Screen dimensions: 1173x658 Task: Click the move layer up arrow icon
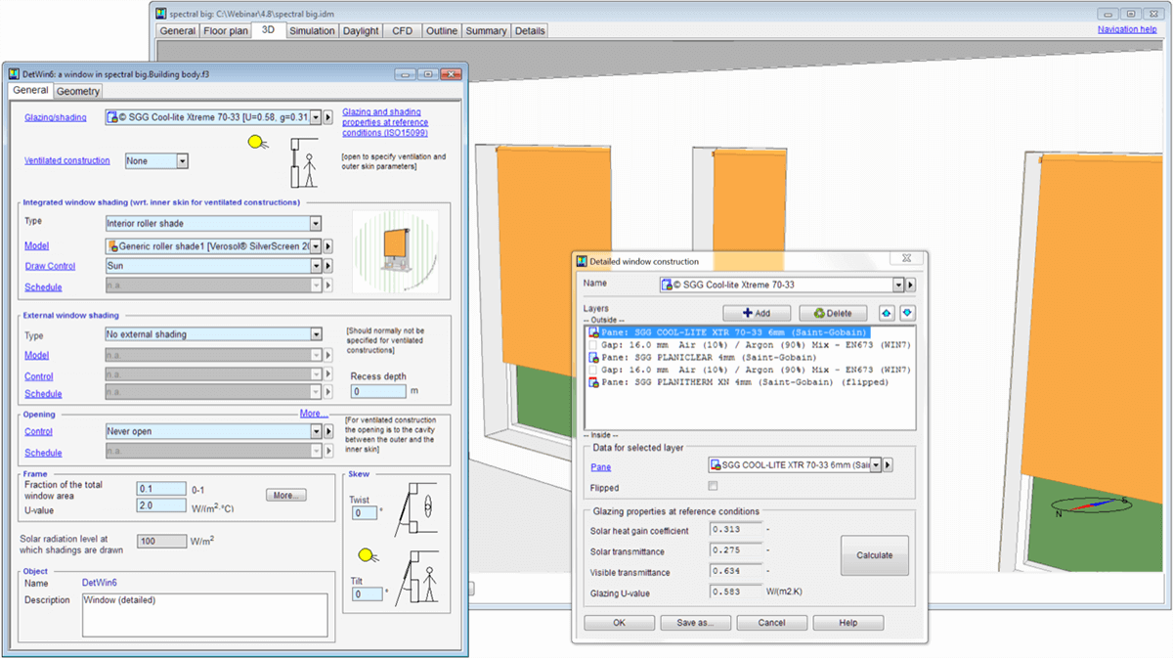coord(888,313)
